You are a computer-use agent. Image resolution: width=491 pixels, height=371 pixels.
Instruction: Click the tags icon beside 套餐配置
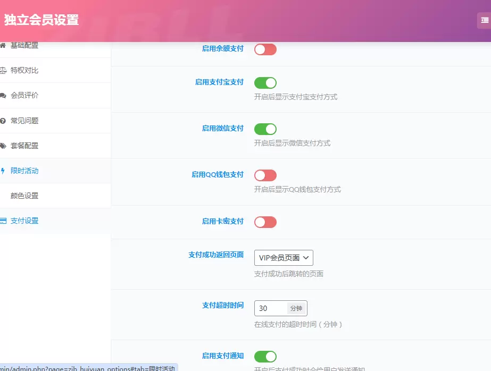3,146
